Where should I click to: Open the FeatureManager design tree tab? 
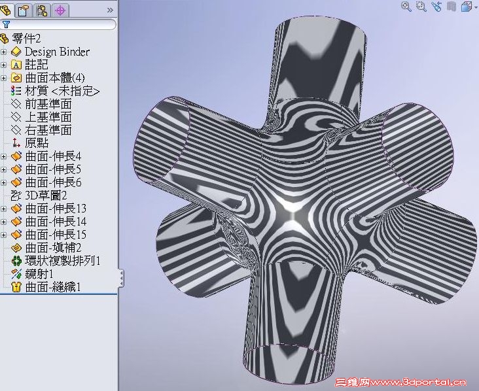point(5,10)
